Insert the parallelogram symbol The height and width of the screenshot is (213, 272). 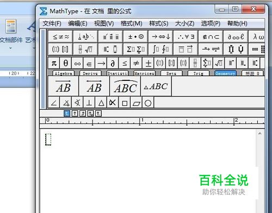[137, 103]
